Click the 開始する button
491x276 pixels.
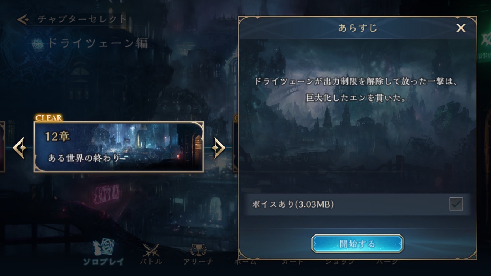(x=357, y=244)
